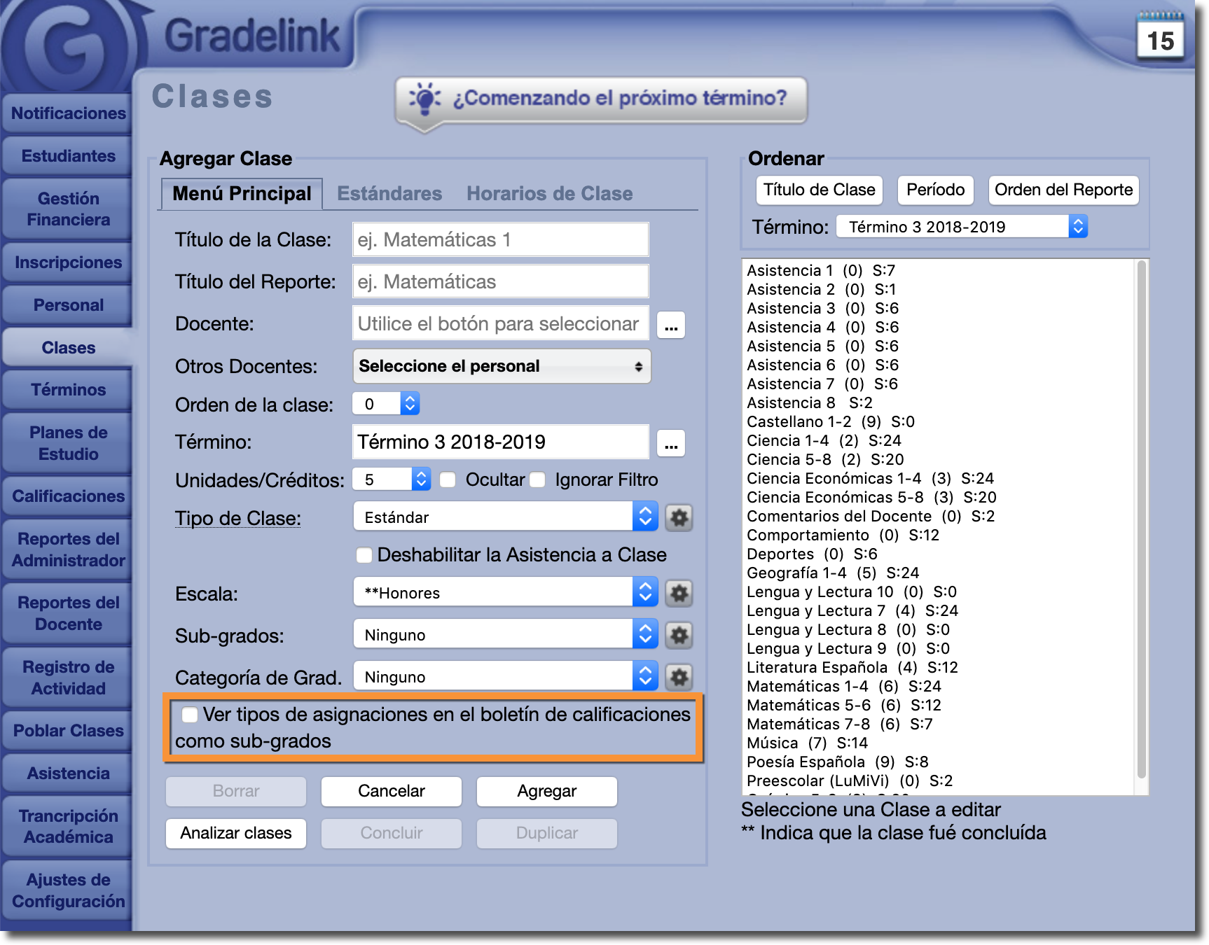Viewport: 1209px width, 945px height.
Task: Switch to the Estándares tab
Action: coord(389,194)
